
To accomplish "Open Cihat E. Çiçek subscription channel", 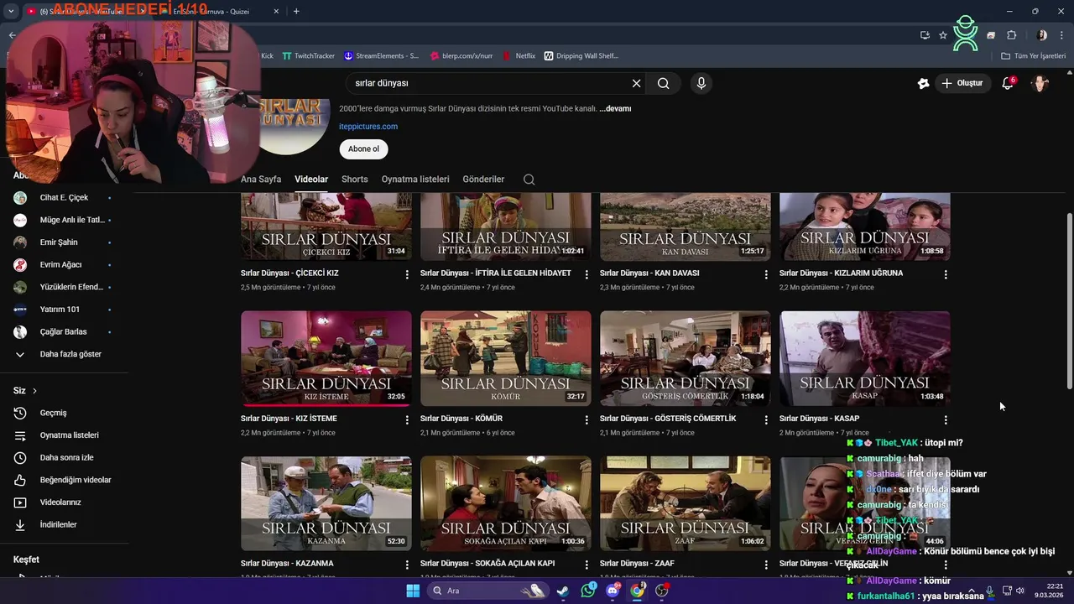I will click(63, 198).
